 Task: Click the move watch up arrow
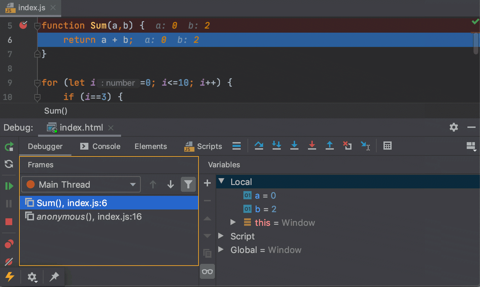[x=207, y=219]
